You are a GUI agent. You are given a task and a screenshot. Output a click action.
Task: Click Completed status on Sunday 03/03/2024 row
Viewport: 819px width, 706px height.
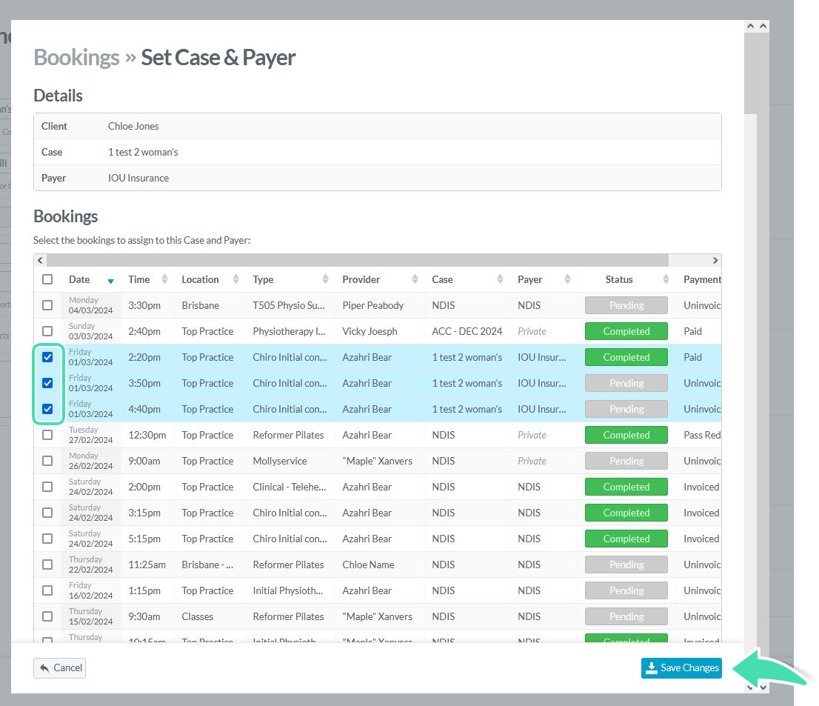click(626, 331)
